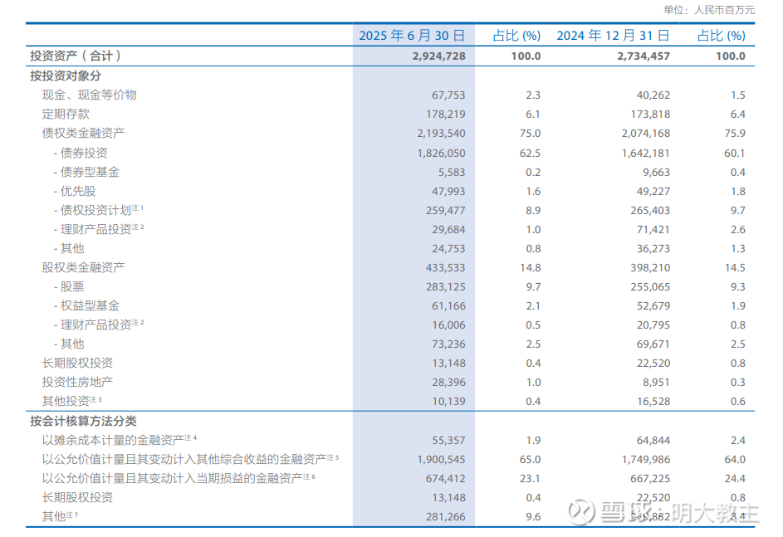Select the value 55,357
783x537 pixels.
pos(448,441)
